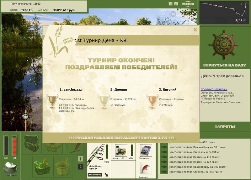This screenshot has height=180, width=251.
Task: Click the Стерлядь на 5,234 кг log entry
Action: [x=194, y=152]
